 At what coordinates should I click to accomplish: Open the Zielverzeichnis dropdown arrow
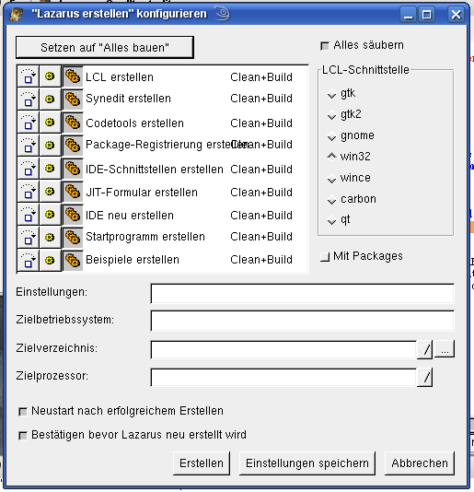[x=425, y=349]
